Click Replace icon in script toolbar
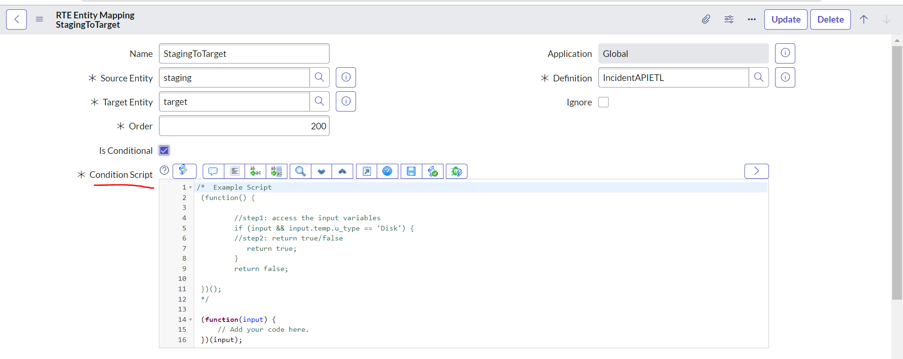 click(255, 171)
